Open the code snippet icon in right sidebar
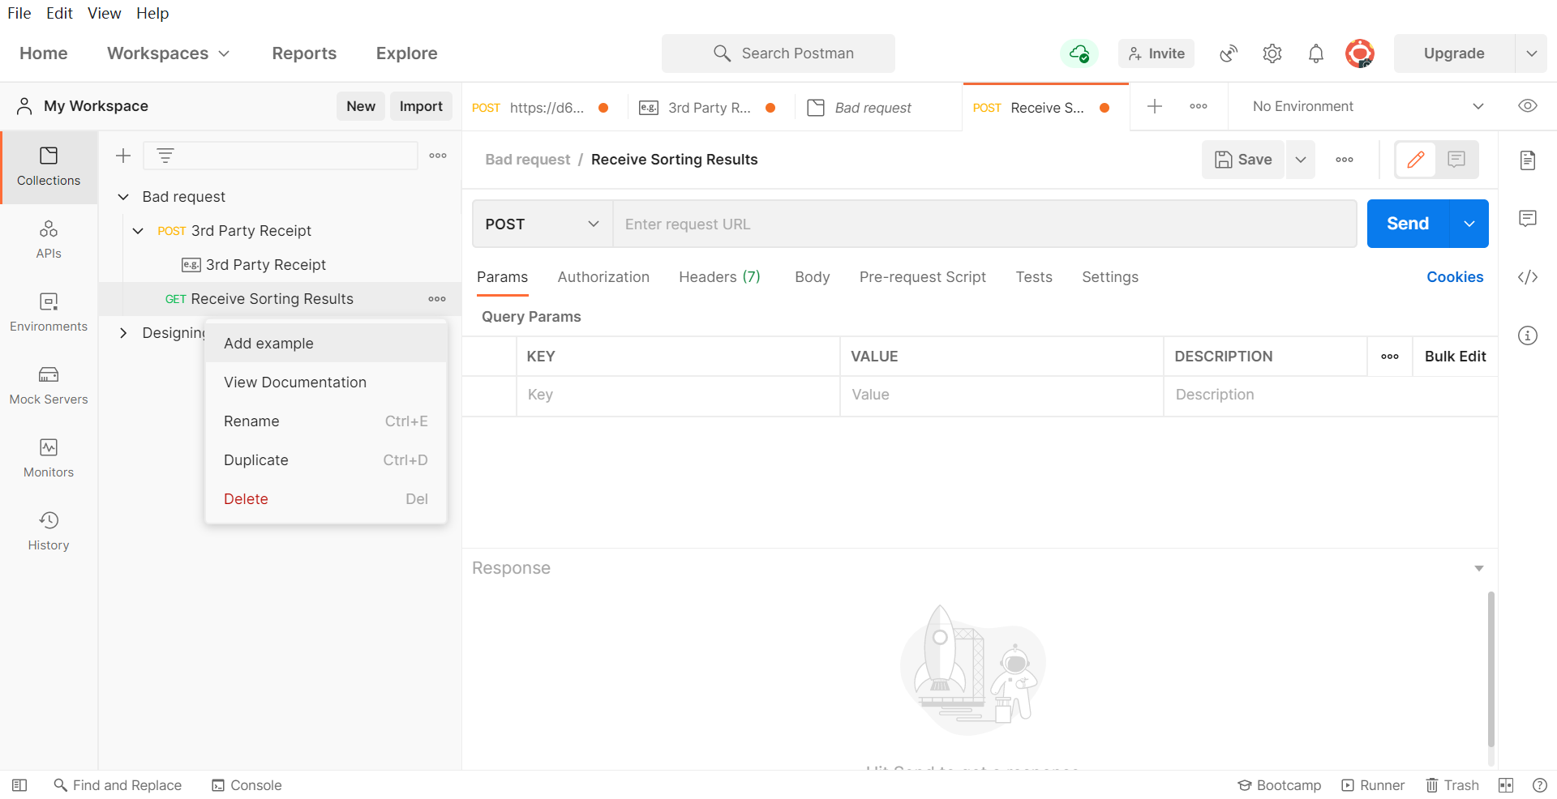This screenshot has width=1557, height=799. pos(1528,277)
